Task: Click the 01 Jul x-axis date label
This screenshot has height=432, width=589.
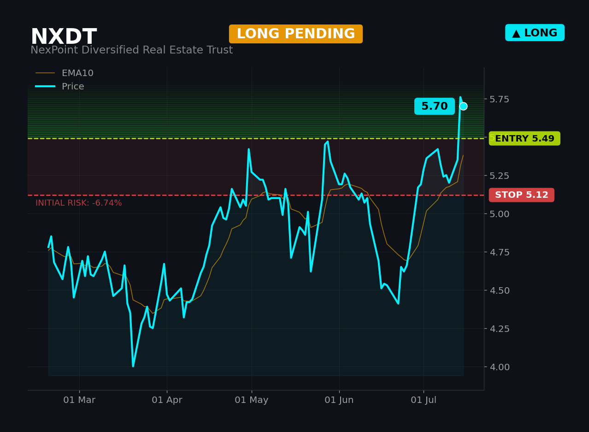Action: pyautogui.click(x=424, y=400)
